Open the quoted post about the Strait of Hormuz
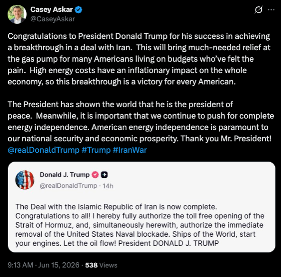Viewport: 281px width, 277px height. coord(141,207)
